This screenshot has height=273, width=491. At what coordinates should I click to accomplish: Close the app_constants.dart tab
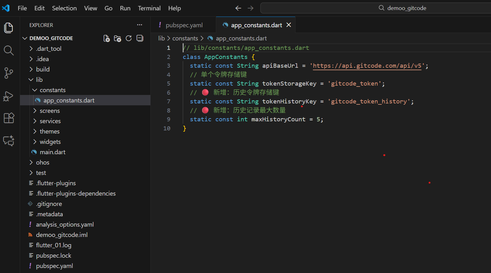[x=289, y=25]
